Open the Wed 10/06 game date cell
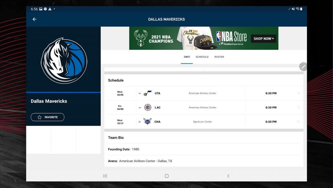The image size is (333, 188). click(x=120, y=93)
